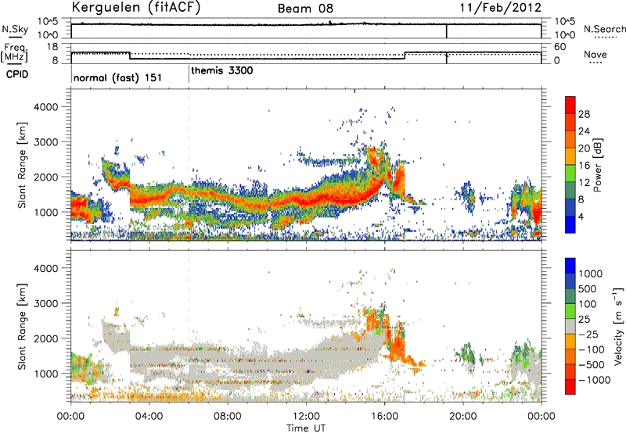Click the 'normal (fast) 151' CPID text
This screenshot has height=433, width=626.
pyautogui.click(x=118, y=77)
